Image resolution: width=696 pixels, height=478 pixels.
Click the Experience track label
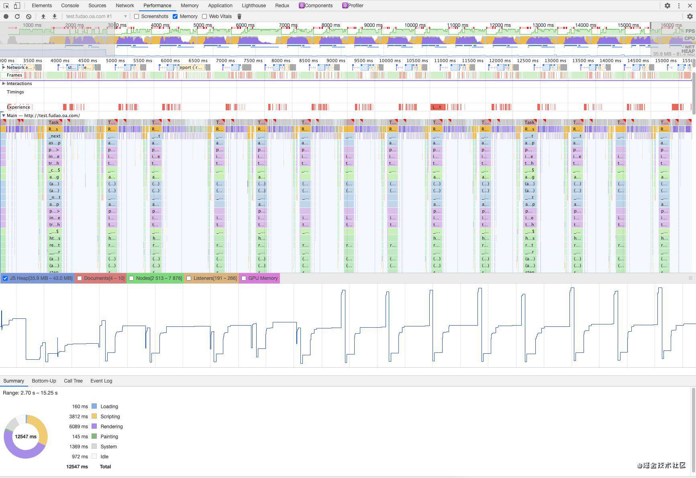18,107
